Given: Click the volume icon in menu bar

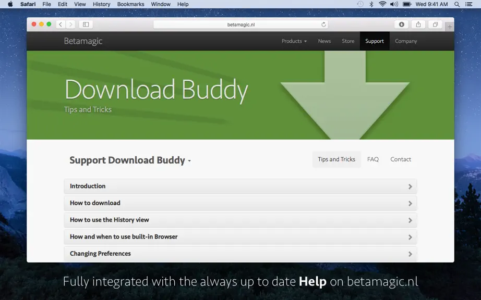Looking at the screenshot, I should [394, 4].
